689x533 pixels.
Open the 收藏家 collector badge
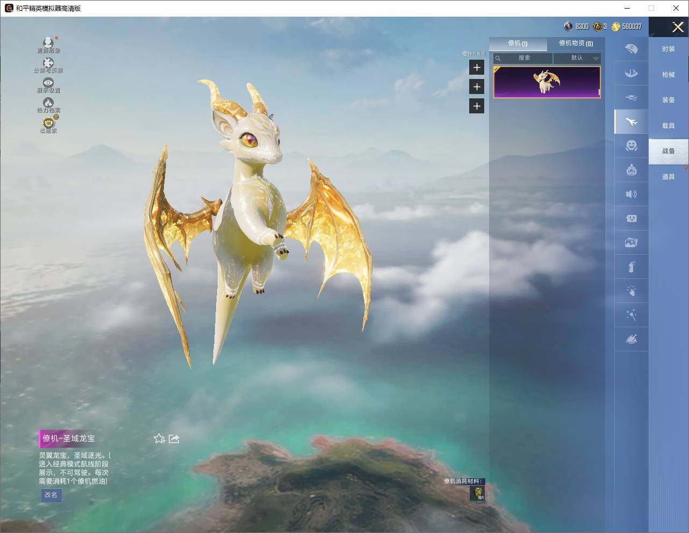point(48,123)
